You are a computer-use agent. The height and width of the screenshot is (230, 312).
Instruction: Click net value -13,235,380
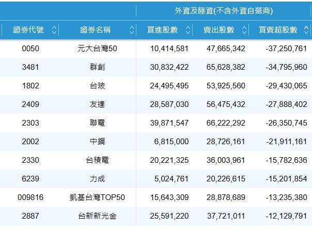(x=286, y=197)
